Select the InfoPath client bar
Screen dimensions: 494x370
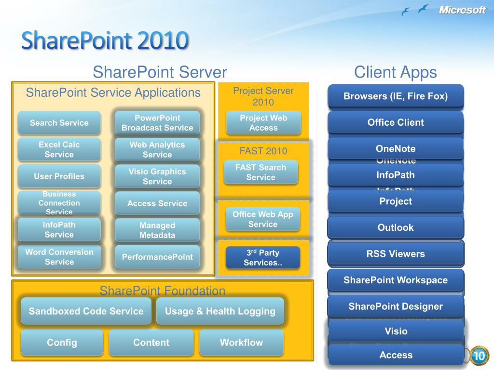[x=396, y=174]
